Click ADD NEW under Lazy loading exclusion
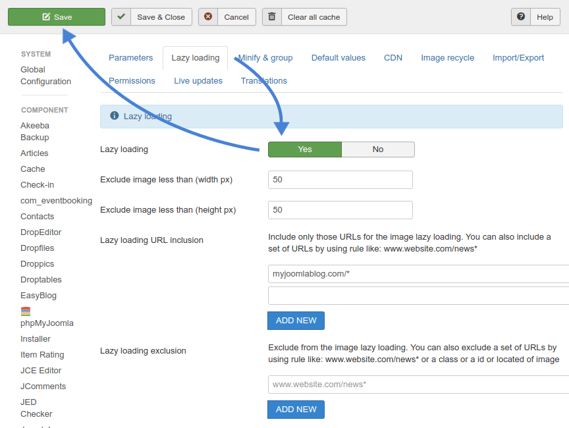This screenshot has width=569, height=428. 296,410
